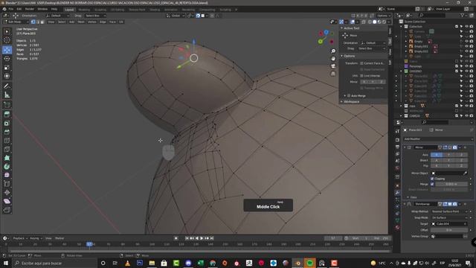Open the Mesh menu in viewport header
The image size is (476, 268).
[81, 22]
